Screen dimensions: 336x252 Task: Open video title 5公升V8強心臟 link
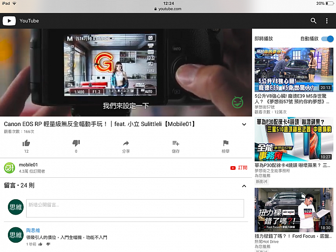(292, 98)
